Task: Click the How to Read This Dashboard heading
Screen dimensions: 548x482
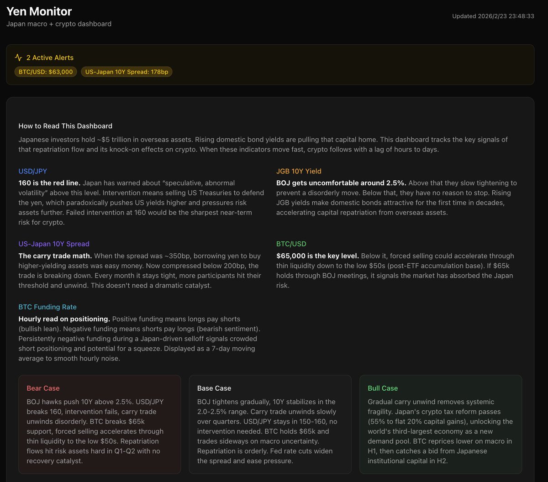Action: pos(65,126)
